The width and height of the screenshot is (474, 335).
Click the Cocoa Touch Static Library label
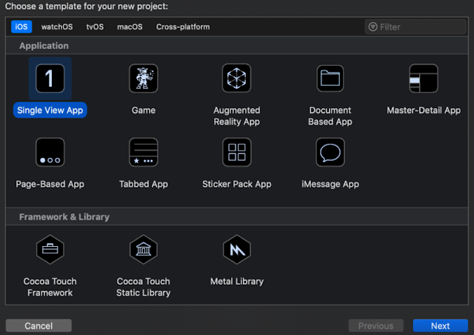tap(144, 287)
